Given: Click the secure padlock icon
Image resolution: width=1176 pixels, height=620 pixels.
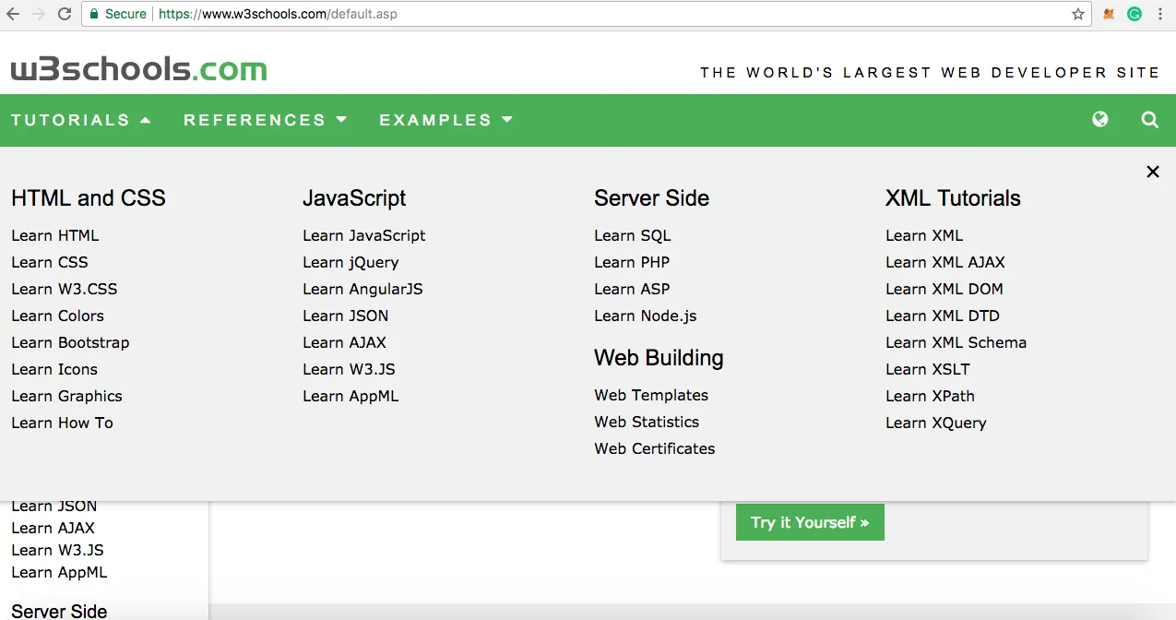Looking at the screenshot, I should click(x=93, y=14).
